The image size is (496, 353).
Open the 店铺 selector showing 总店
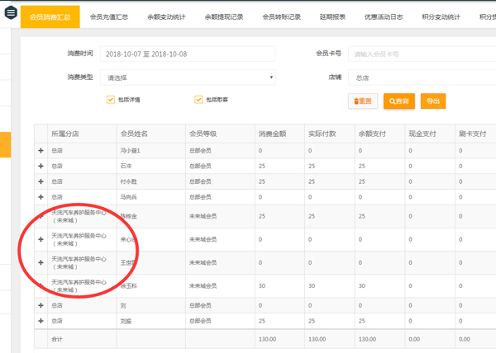click(422, 78)
